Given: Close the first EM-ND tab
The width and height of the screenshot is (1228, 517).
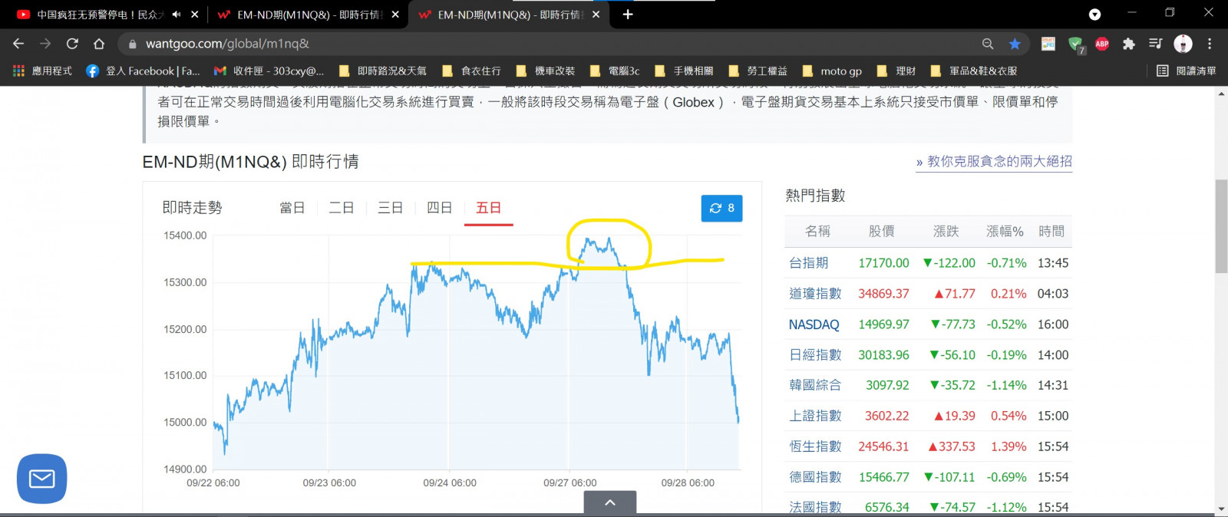Looking at the screenshot, I should 395,15.
